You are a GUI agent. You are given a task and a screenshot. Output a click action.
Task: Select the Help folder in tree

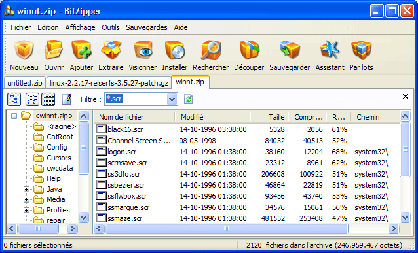[54, 178]
